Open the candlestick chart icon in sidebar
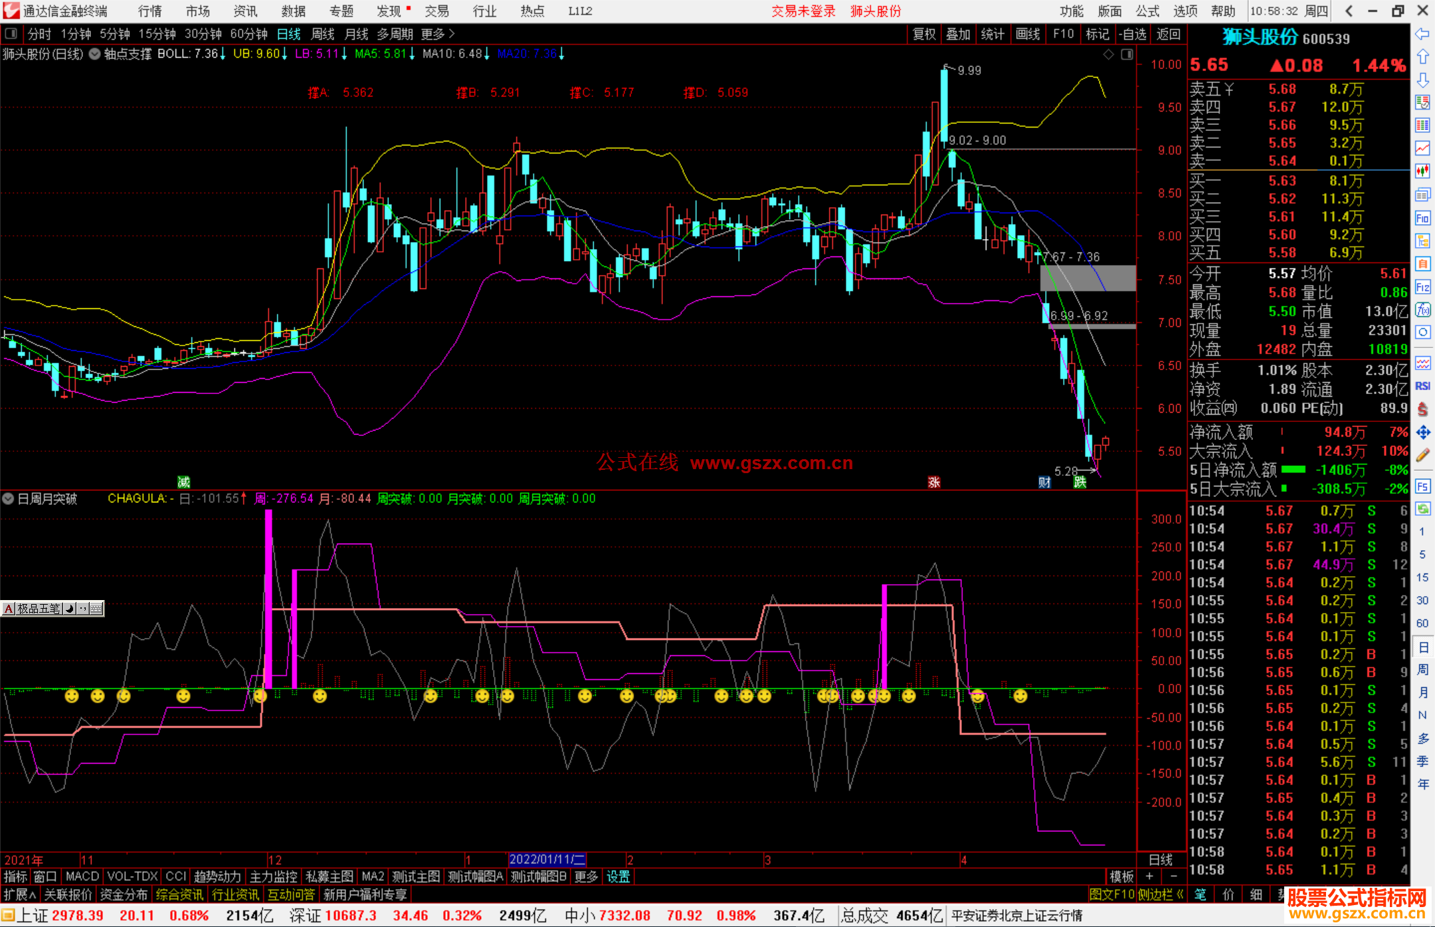Screen dimensions: 1435x927 pyautogui.click(x=1422, y=171)
